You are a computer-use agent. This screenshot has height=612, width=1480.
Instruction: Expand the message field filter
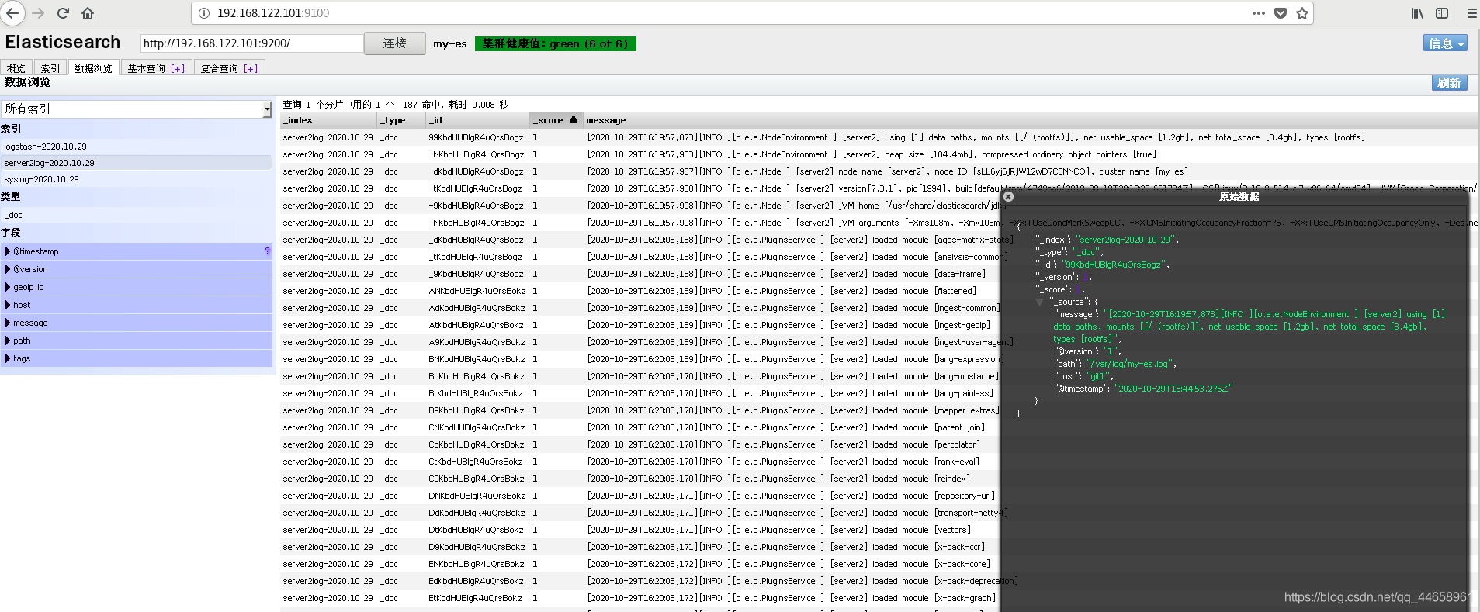point(7,323)
